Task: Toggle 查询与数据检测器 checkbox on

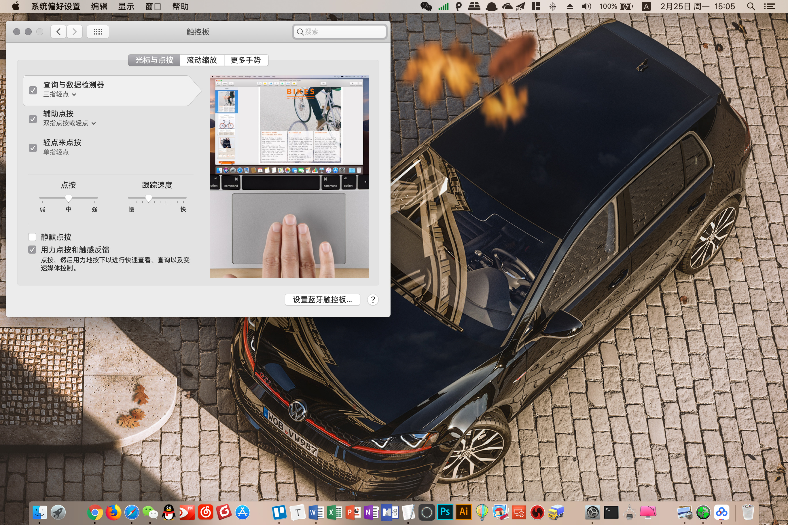Action: [32, 89]
